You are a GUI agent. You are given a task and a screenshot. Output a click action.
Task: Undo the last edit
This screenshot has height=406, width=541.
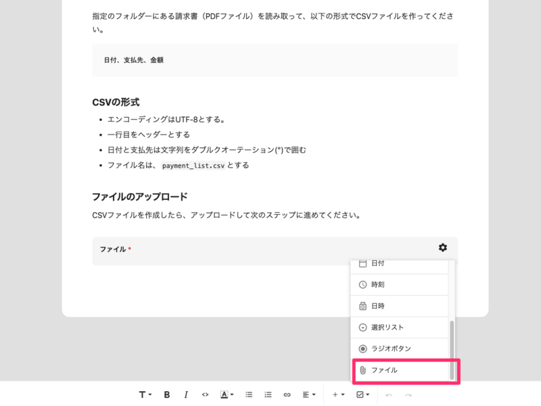click(x=388, y=395)
